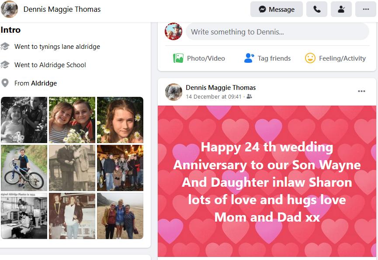
Task: Click the friends status icon button
Action: coord(341,9)
